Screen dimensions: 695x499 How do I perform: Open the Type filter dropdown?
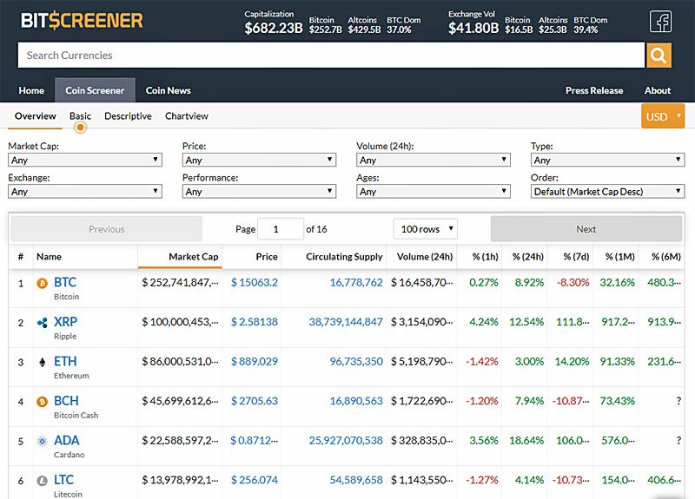607,160
